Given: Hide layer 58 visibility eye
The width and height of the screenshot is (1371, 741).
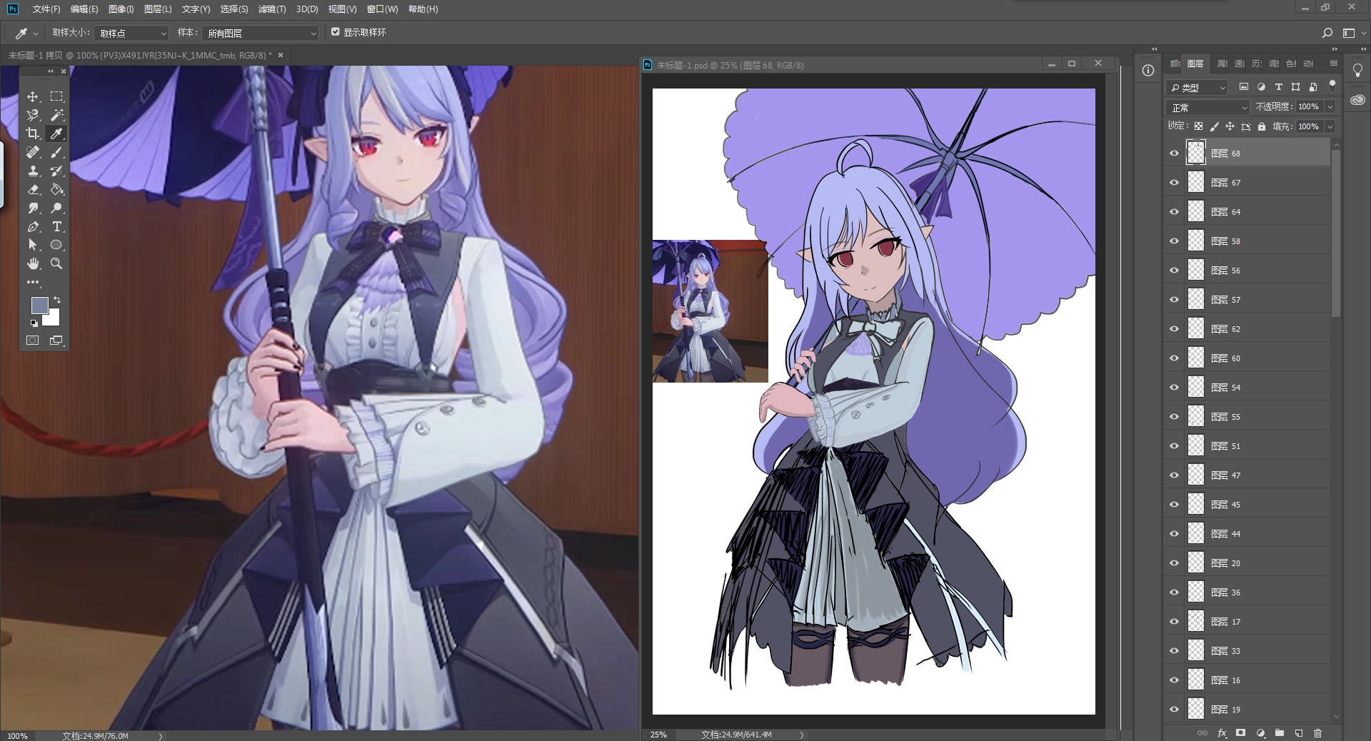Looking at the screenshot, I should pos(1174,241).
